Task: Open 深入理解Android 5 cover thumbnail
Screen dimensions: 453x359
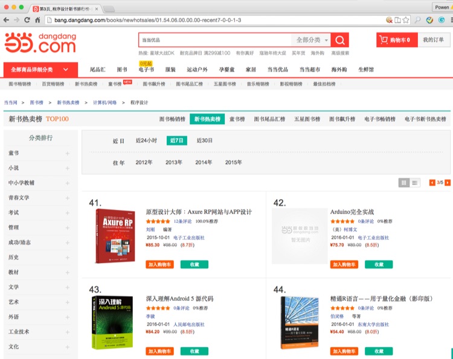Action: click(112, 322)
